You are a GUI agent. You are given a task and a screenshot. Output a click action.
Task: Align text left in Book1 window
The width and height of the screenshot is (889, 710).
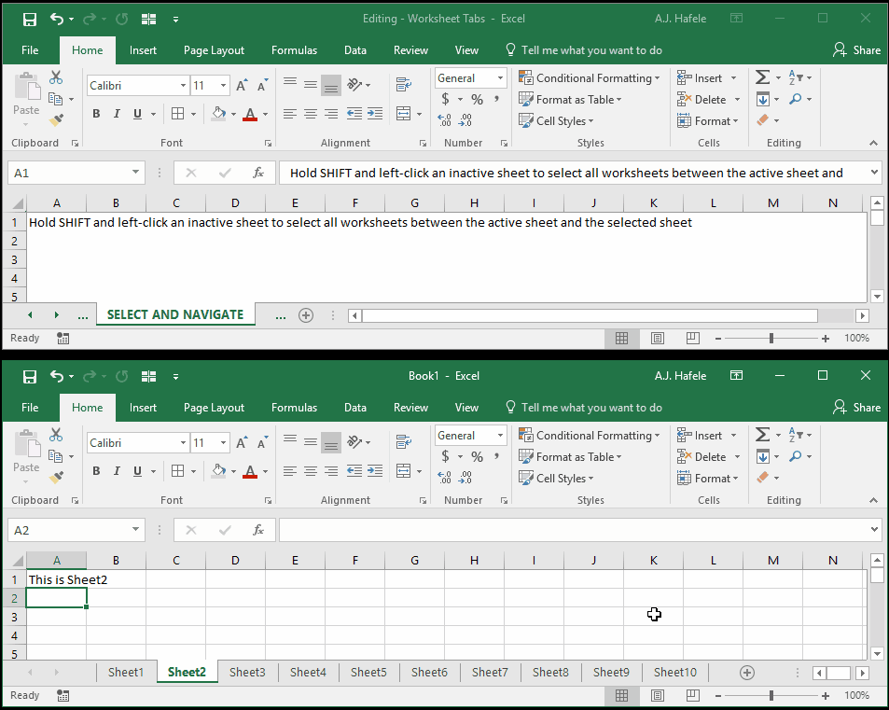[290, 471]
